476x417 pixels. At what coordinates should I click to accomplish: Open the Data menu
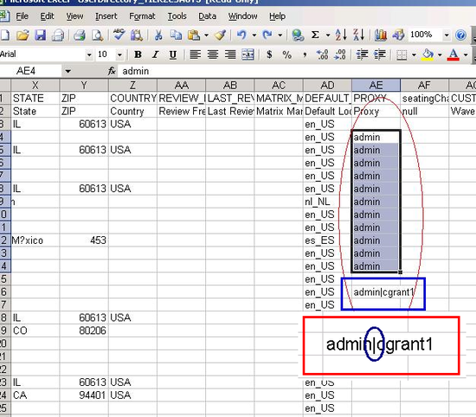click(x=208, y=16)
